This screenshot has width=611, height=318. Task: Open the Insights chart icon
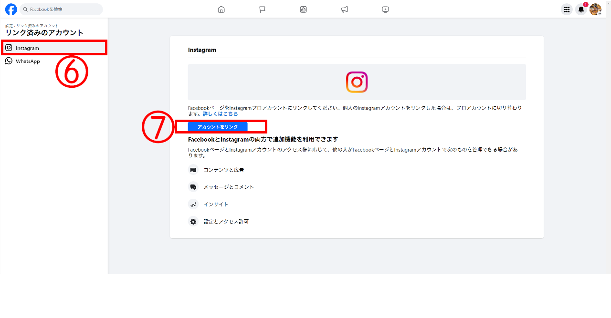tap(303, 9)
